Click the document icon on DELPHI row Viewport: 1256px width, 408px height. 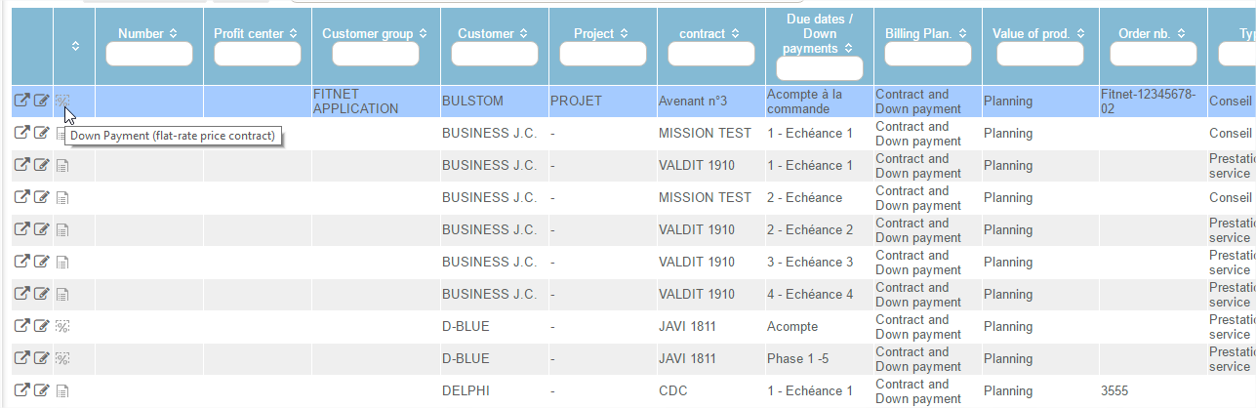[x=62, y=390]
